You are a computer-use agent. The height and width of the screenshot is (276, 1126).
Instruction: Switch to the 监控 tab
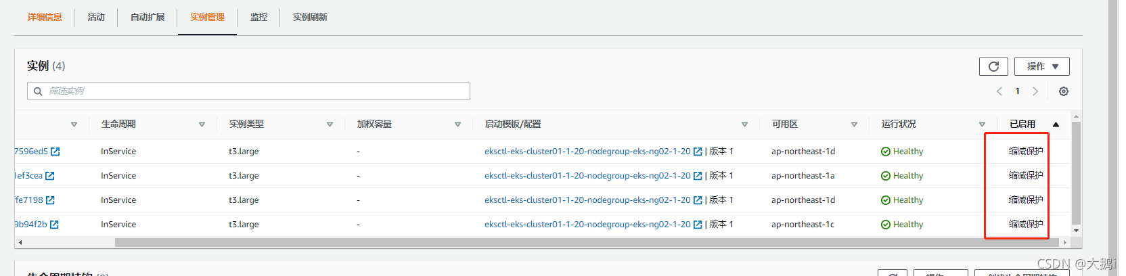(258, 18)
